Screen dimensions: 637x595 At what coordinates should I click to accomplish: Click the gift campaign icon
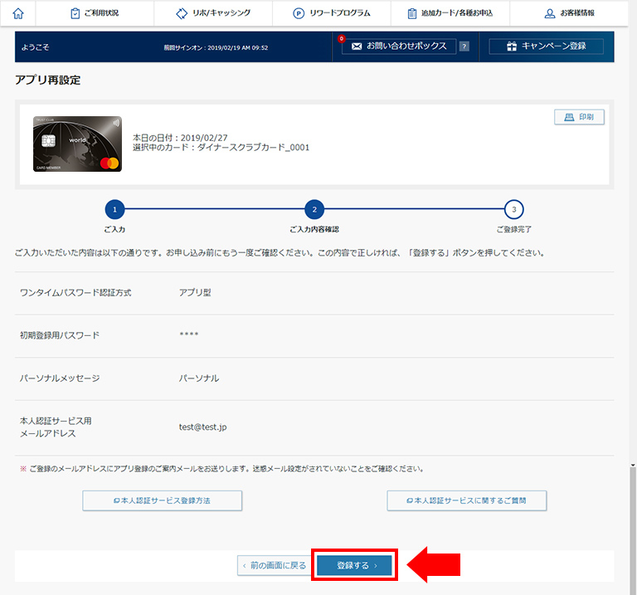[512, 46]
